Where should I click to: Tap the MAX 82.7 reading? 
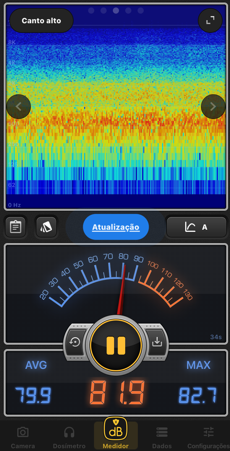click(x=198, y=395)
